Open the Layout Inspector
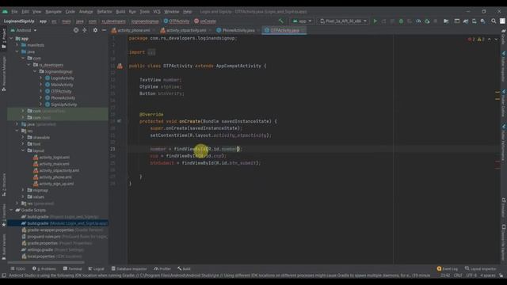The image size is (507, 285). [480, 269]
